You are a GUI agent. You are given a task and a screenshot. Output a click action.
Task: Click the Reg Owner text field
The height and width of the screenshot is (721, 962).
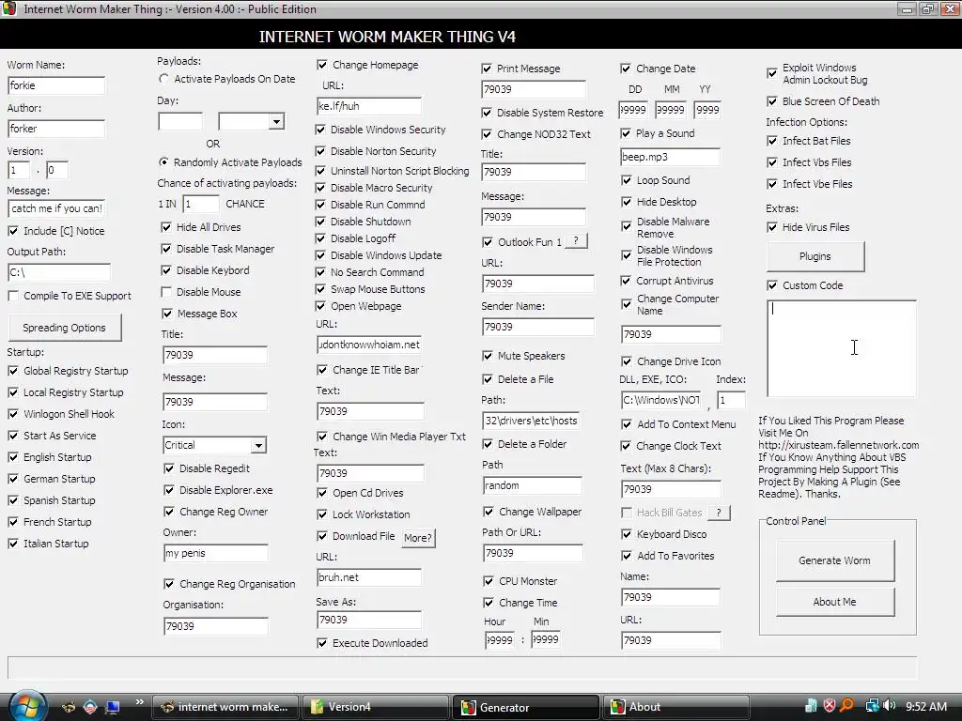tap(215, 553)
